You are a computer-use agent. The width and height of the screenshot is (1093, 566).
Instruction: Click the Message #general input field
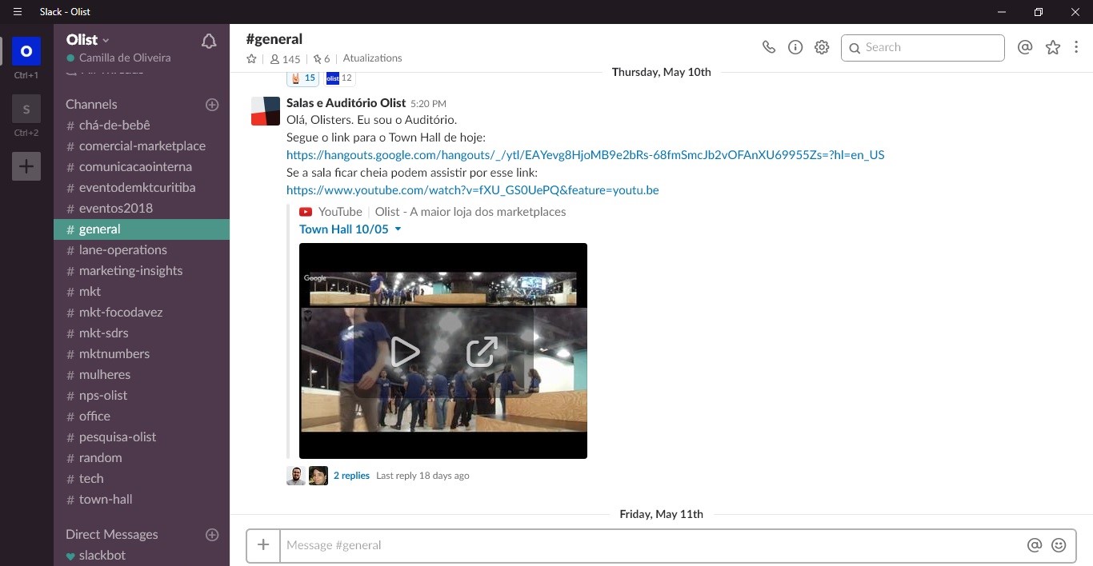point(650,545)
